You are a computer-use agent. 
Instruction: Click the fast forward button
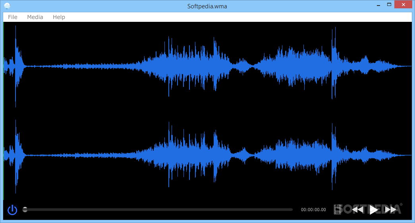[x=391, y=210]
